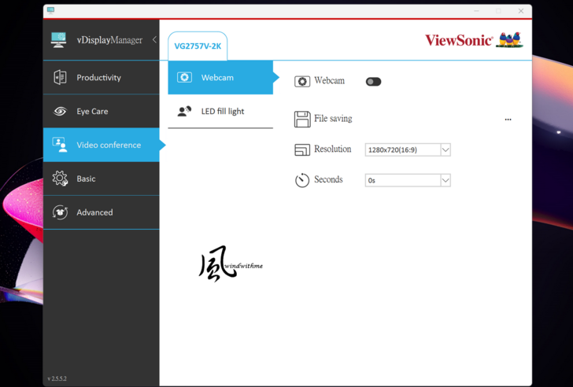
Task: Click the ViewSonic logo
Action: (x=459, y=40)
